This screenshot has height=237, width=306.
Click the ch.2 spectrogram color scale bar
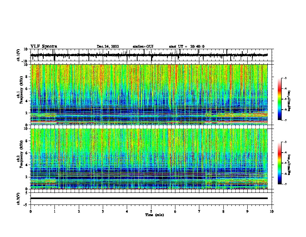click(x=280, y=163)
